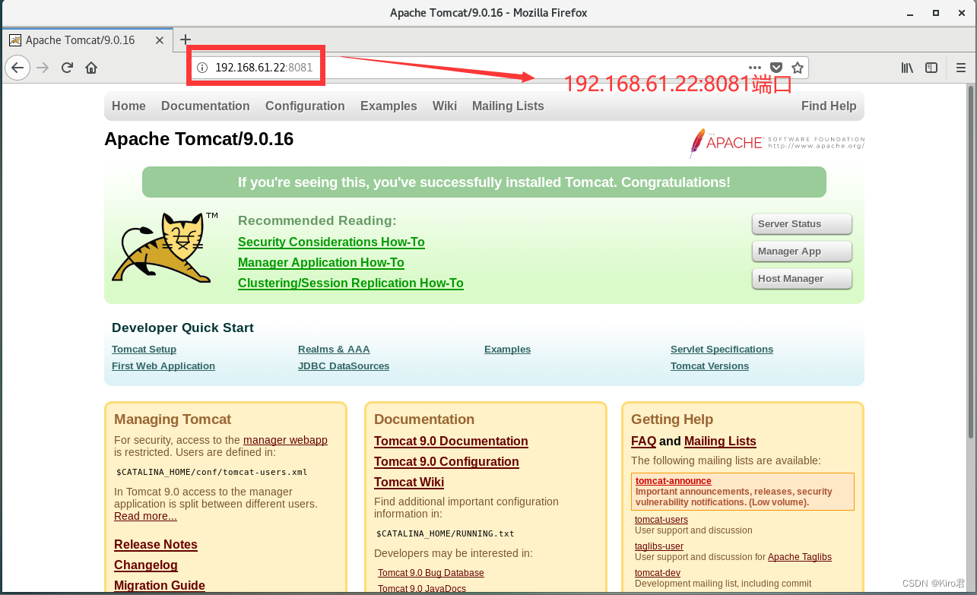Bookmark this page with the star
Image resolution: width=977 pixels, height=595 pixels.
[797, 68]
